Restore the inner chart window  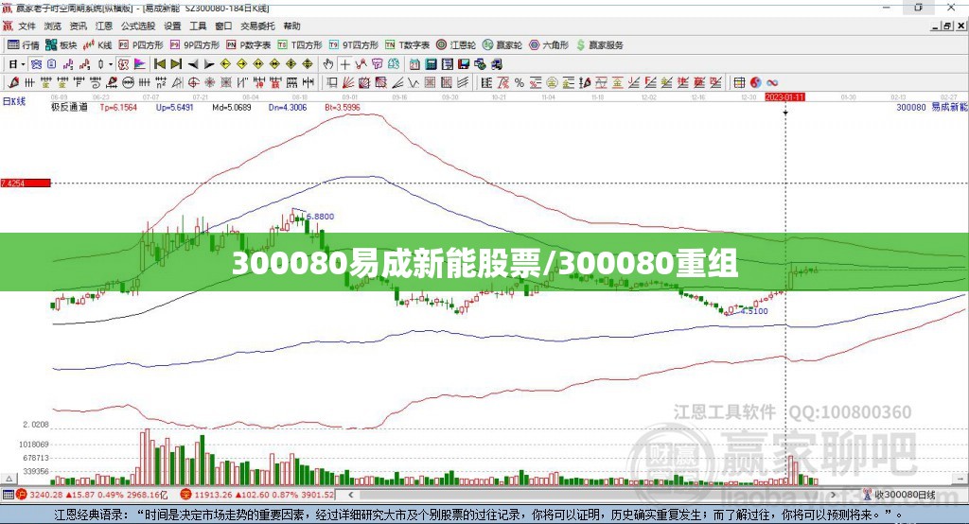[x=948, y=26]
